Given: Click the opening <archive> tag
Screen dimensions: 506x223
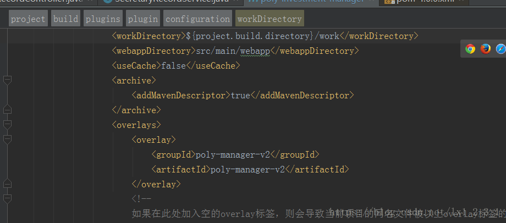Looking at the screenshot, I should 134,81.
